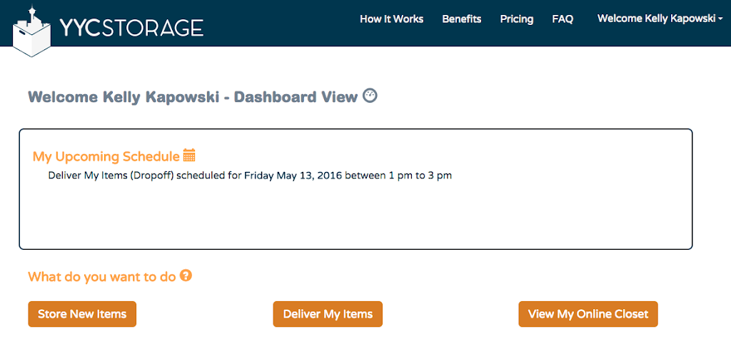Click the orange question mark help icon
The height and width of the screenshot is (349, 731).
coord(186,275)
